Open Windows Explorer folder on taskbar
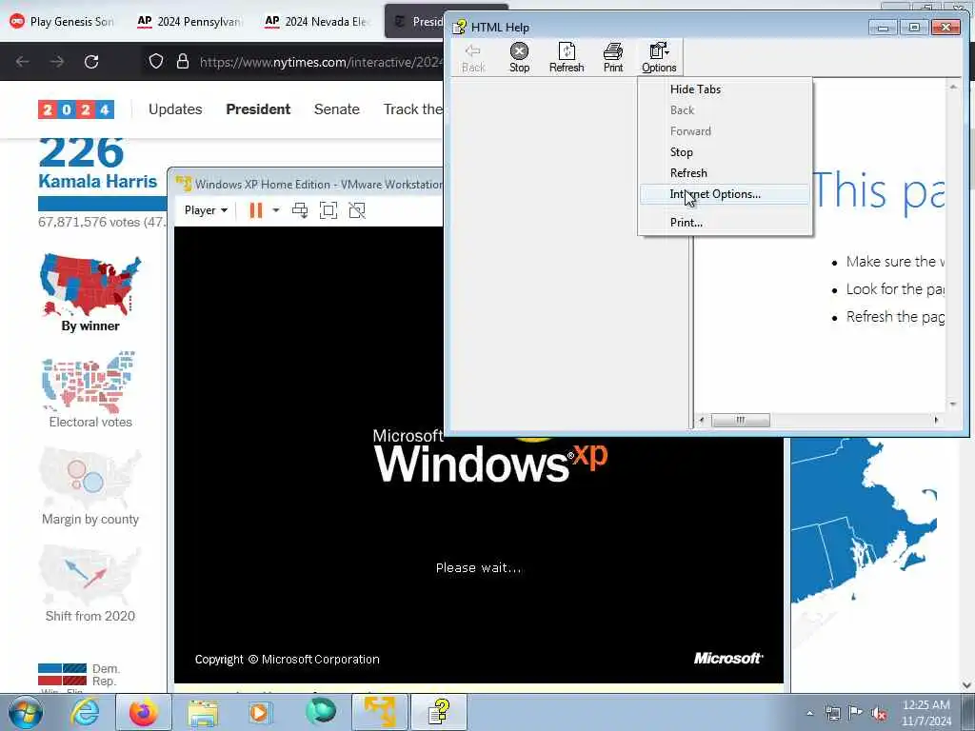Viewport: 975px width, 731px height. click(203, 712)
